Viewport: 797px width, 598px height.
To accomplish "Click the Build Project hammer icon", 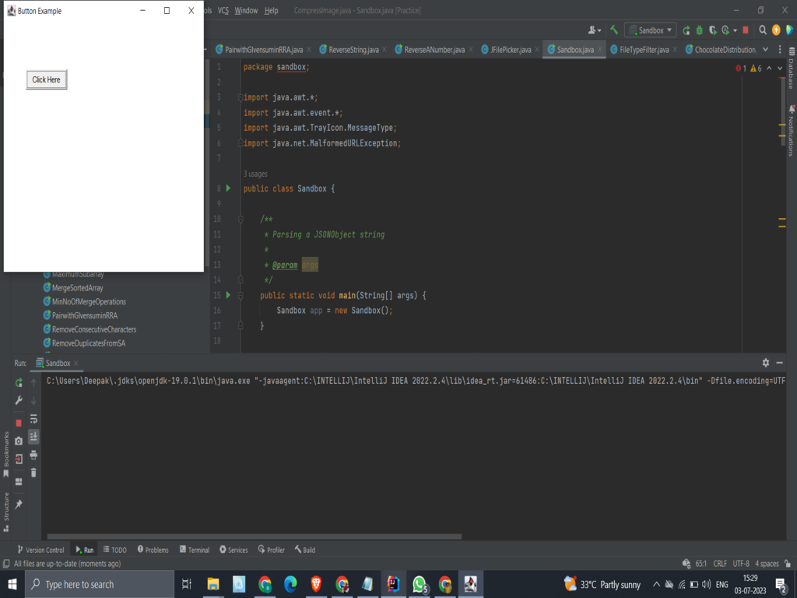I will [x=614, y=30].
